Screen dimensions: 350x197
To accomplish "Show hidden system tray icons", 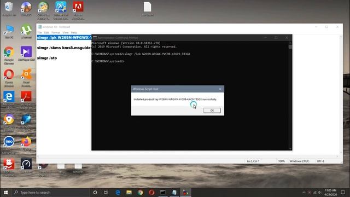I will (304, 192).
